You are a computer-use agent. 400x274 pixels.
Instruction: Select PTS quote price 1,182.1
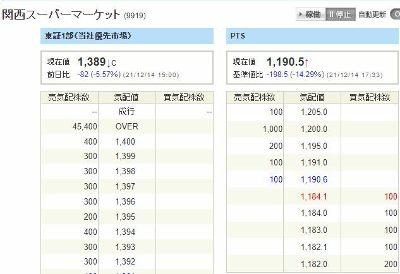[x=314, y=247]
